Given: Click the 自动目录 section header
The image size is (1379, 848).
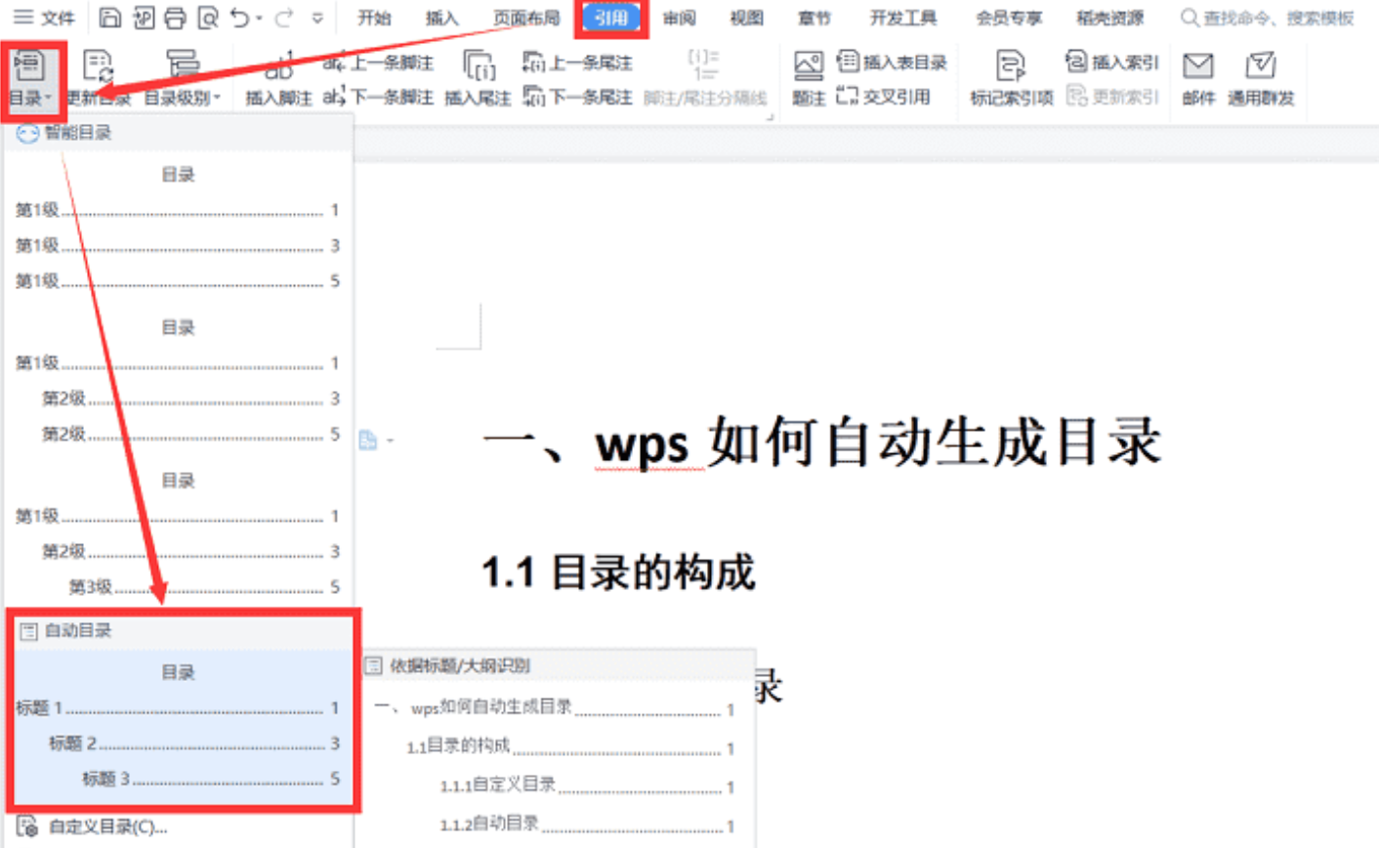Looking at the screenshot, I should coord(184,631).
